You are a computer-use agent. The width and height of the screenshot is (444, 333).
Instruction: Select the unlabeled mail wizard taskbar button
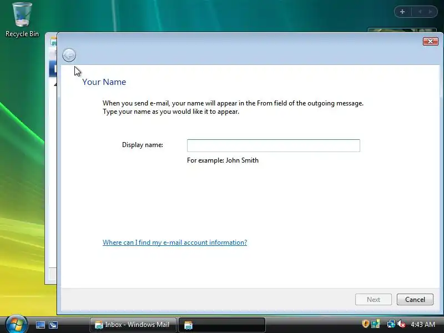click(222, 325)
